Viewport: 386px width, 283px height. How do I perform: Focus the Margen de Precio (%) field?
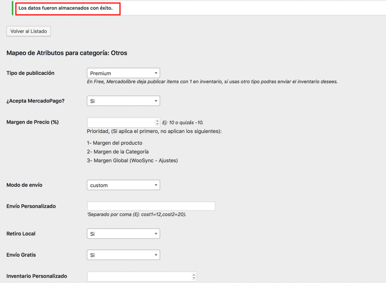pyautogui.click(x=124, y=123)
